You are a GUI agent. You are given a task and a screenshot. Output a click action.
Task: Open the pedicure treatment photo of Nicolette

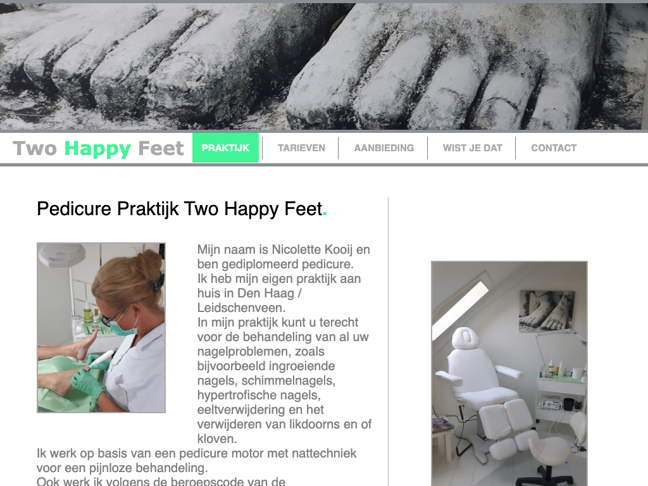click(101, 328)
